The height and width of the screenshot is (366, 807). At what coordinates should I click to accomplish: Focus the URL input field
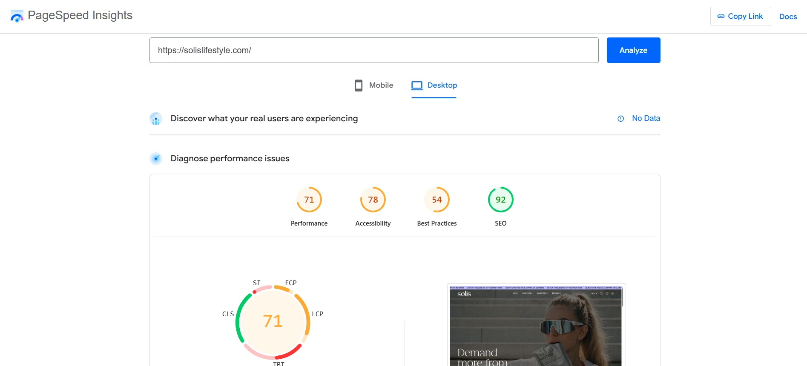[374, 50]
